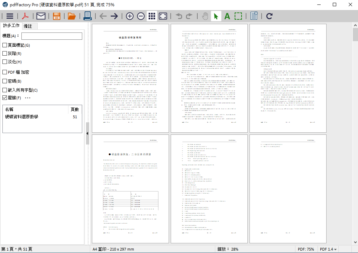The height and width of the screenshot is (253, 358).
Task: Uncheck the 壓縮 compression checkbox
Action: point(5,98)
